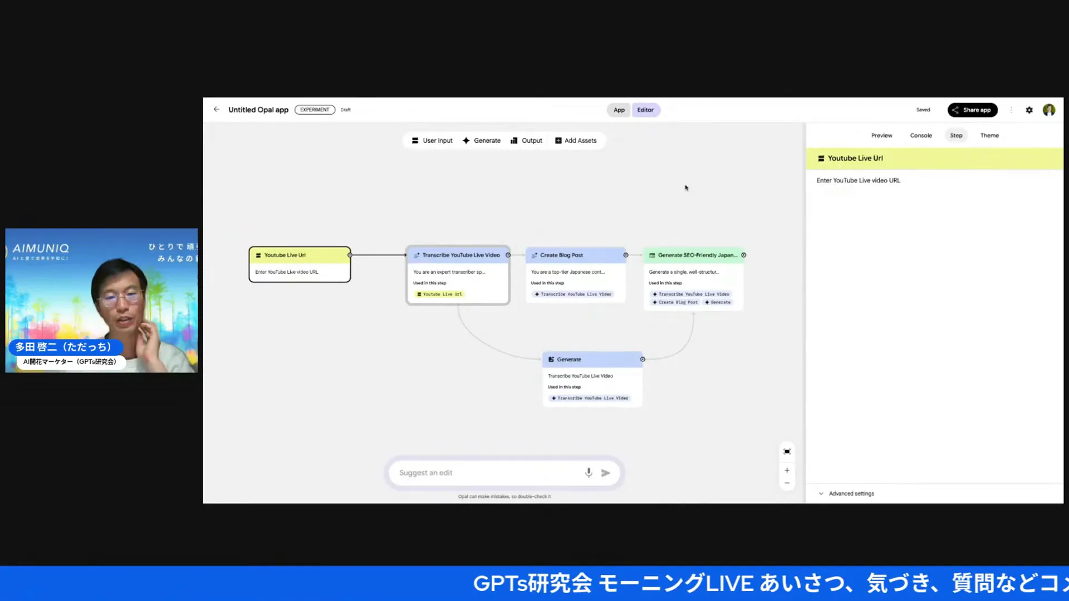Select the Create Blog Post node
The image size is (1069, 601).
point(576,275)
